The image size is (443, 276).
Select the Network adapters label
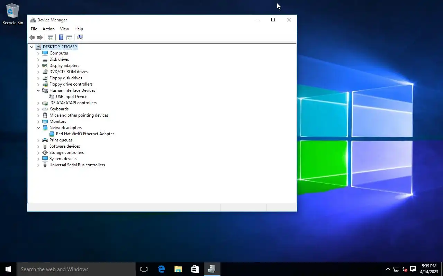coord(65,128)
